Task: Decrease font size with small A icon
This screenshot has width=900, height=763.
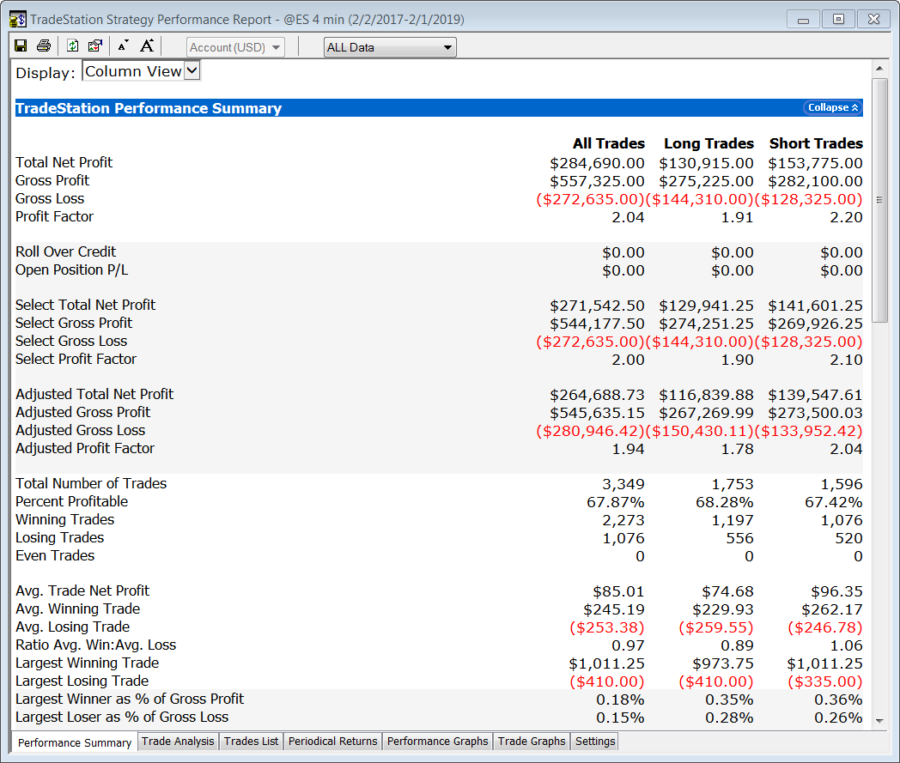Action: [123, 45]
